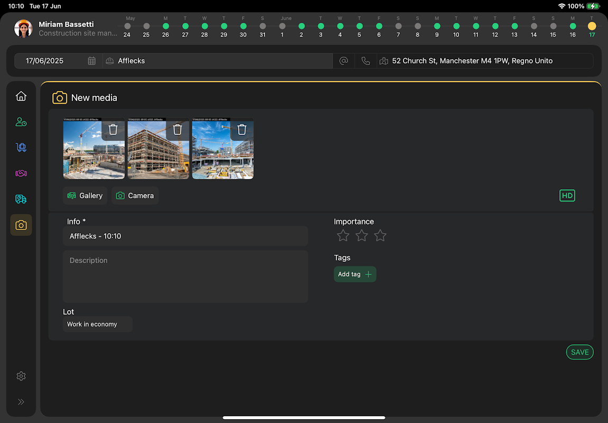This screenshot has height=423, width=608.
Task: Click the phone call icon
Action: click(366, 61)
